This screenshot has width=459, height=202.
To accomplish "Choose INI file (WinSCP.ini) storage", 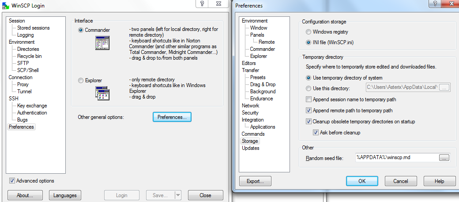I will 308,42.
